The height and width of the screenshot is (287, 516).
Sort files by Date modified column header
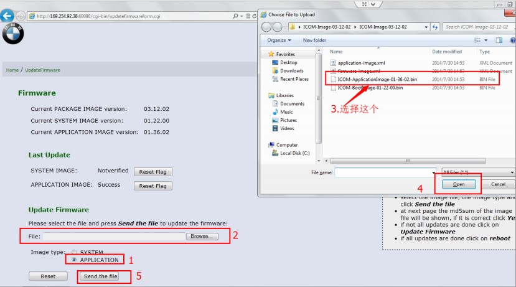pyautogui.click(x=446, y=52)
